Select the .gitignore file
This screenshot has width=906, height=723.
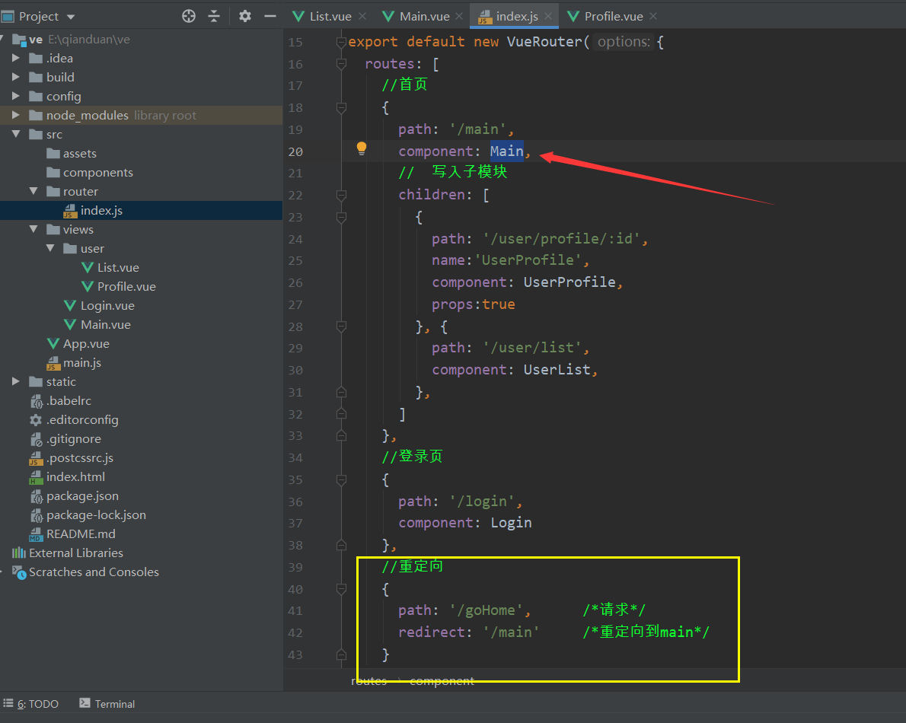click(x=65, y=439)
